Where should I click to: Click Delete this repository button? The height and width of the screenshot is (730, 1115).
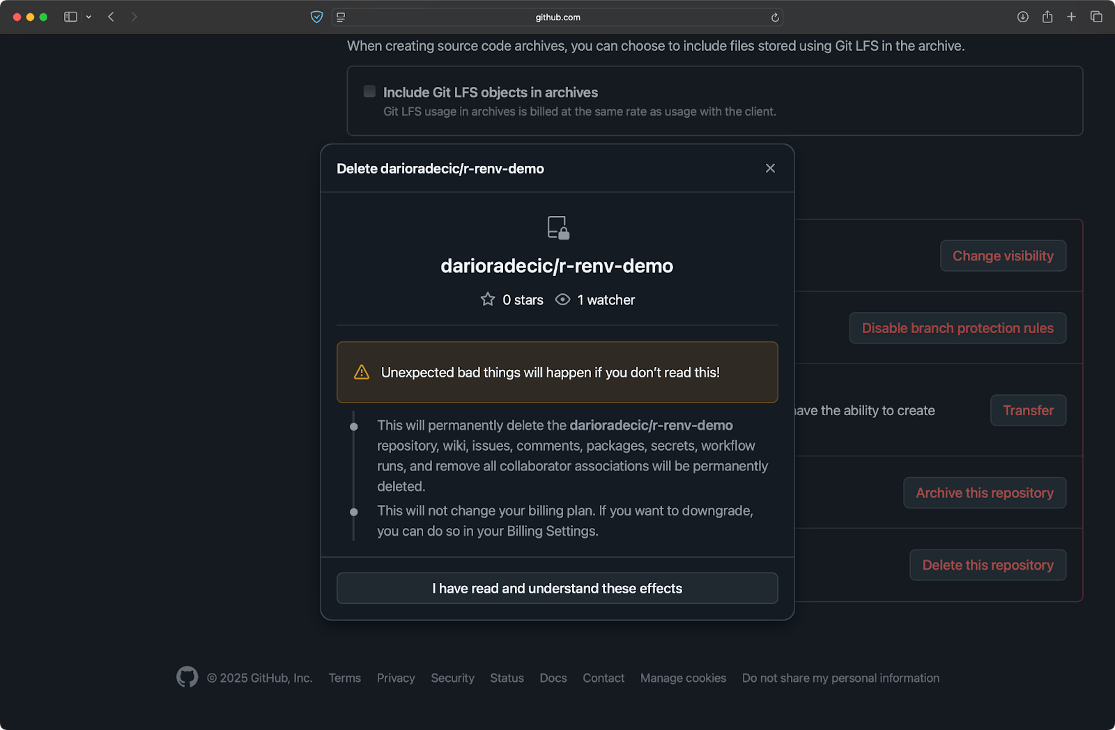click(987, 565)
